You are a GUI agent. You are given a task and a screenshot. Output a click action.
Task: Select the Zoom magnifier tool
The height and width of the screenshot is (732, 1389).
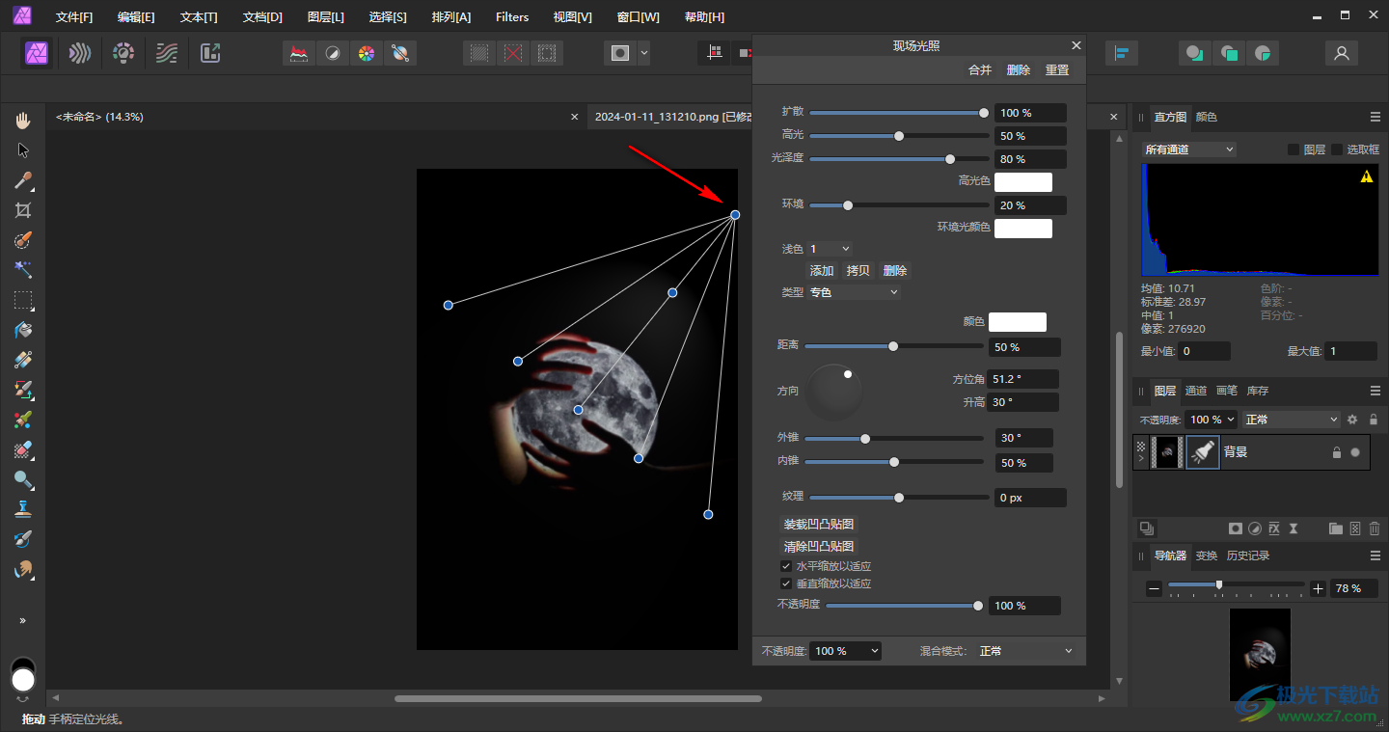(x=23, y=479)
